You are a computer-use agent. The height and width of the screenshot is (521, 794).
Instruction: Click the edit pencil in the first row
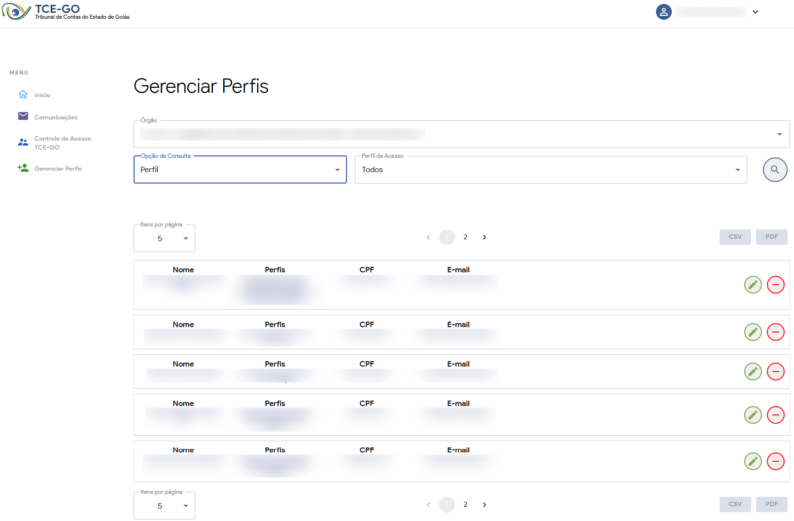[753, 285]
